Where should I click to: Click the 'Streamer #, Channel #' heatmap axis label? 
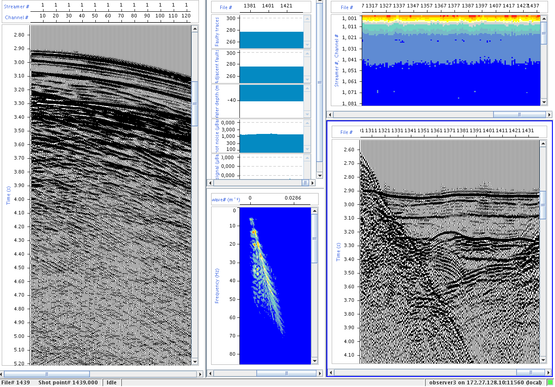click(x=336, y=61)
